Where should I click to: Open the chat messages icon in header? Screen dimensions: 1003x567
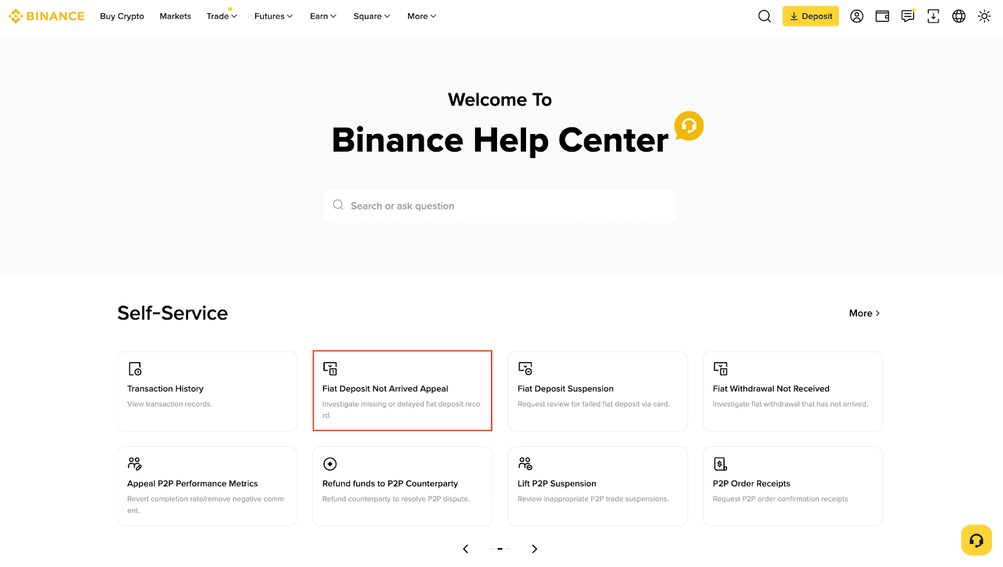908,16
